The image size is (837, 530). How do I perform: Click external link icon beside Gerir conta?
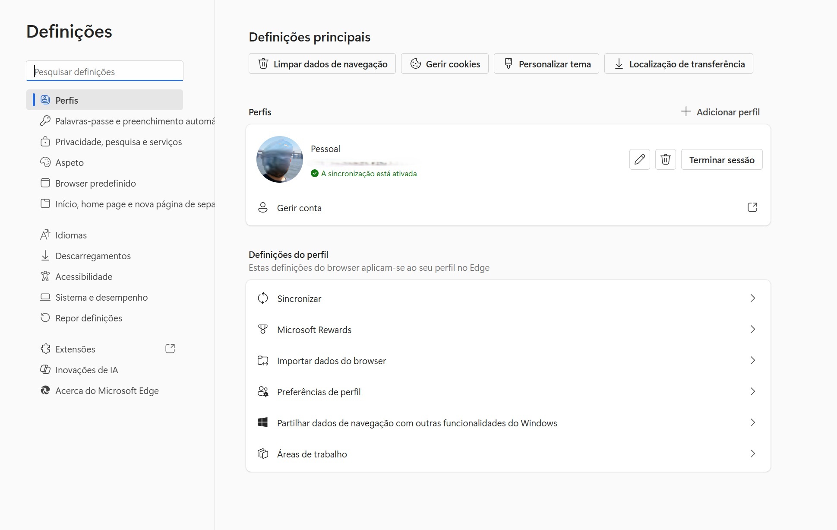(752, 207)
